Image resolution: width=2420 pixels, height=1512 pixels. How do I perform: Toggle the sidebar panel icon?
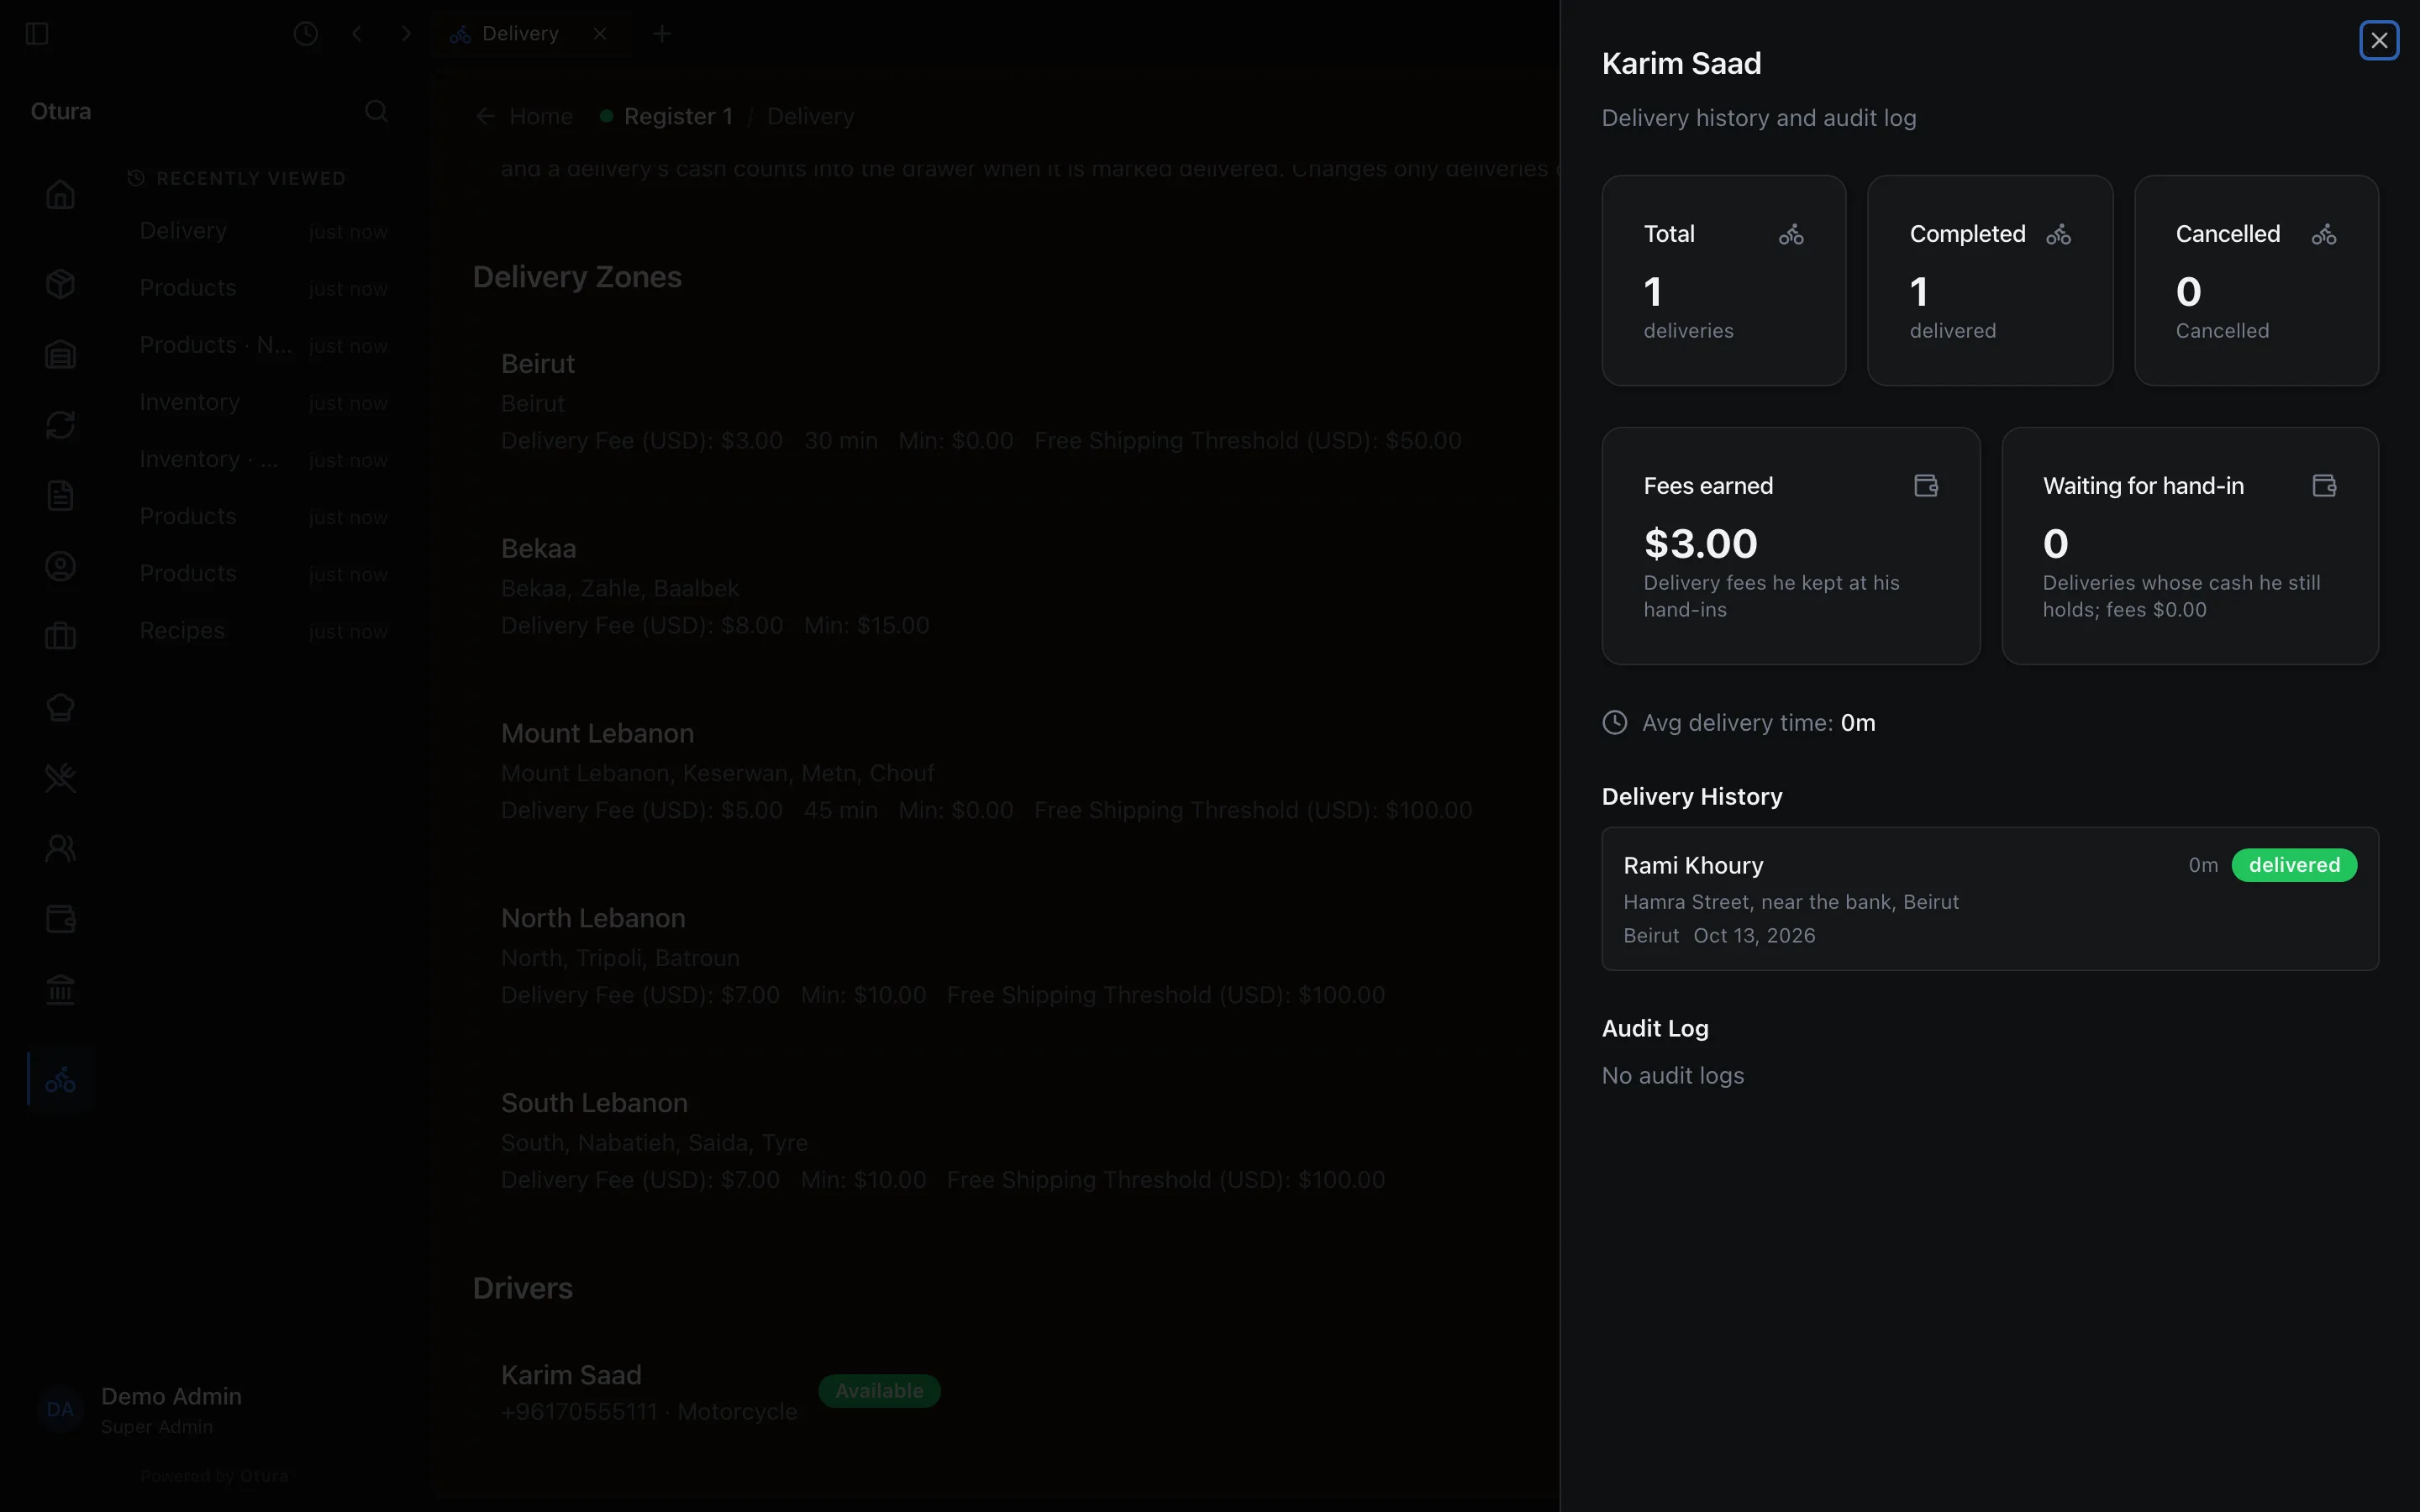[37, 34]
